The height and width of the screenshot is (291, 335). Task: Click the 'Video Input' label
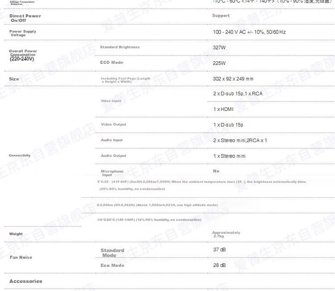pos(111,101)
